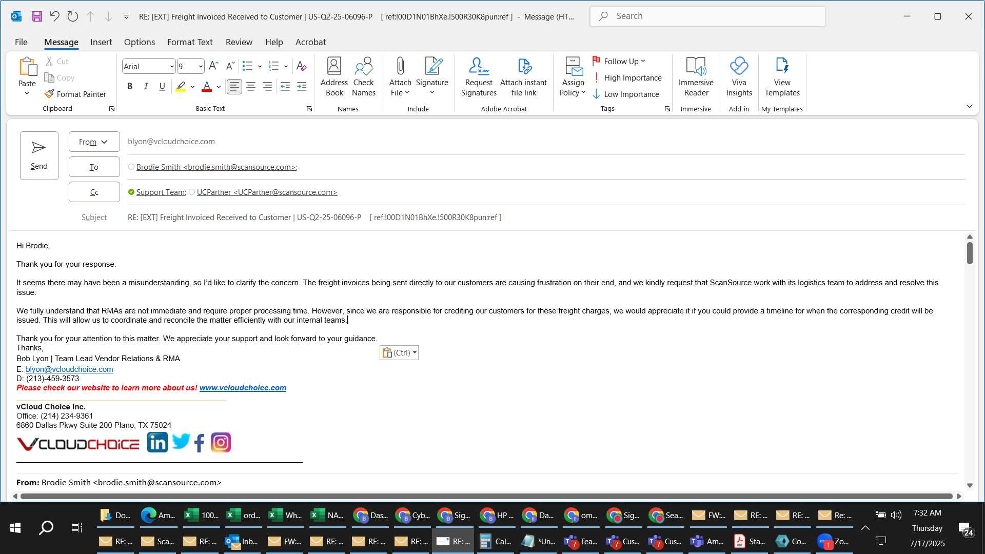985x554 pixels.
Task: Expand Paste Options (Ctrl) popup
Action: (399, 352)
